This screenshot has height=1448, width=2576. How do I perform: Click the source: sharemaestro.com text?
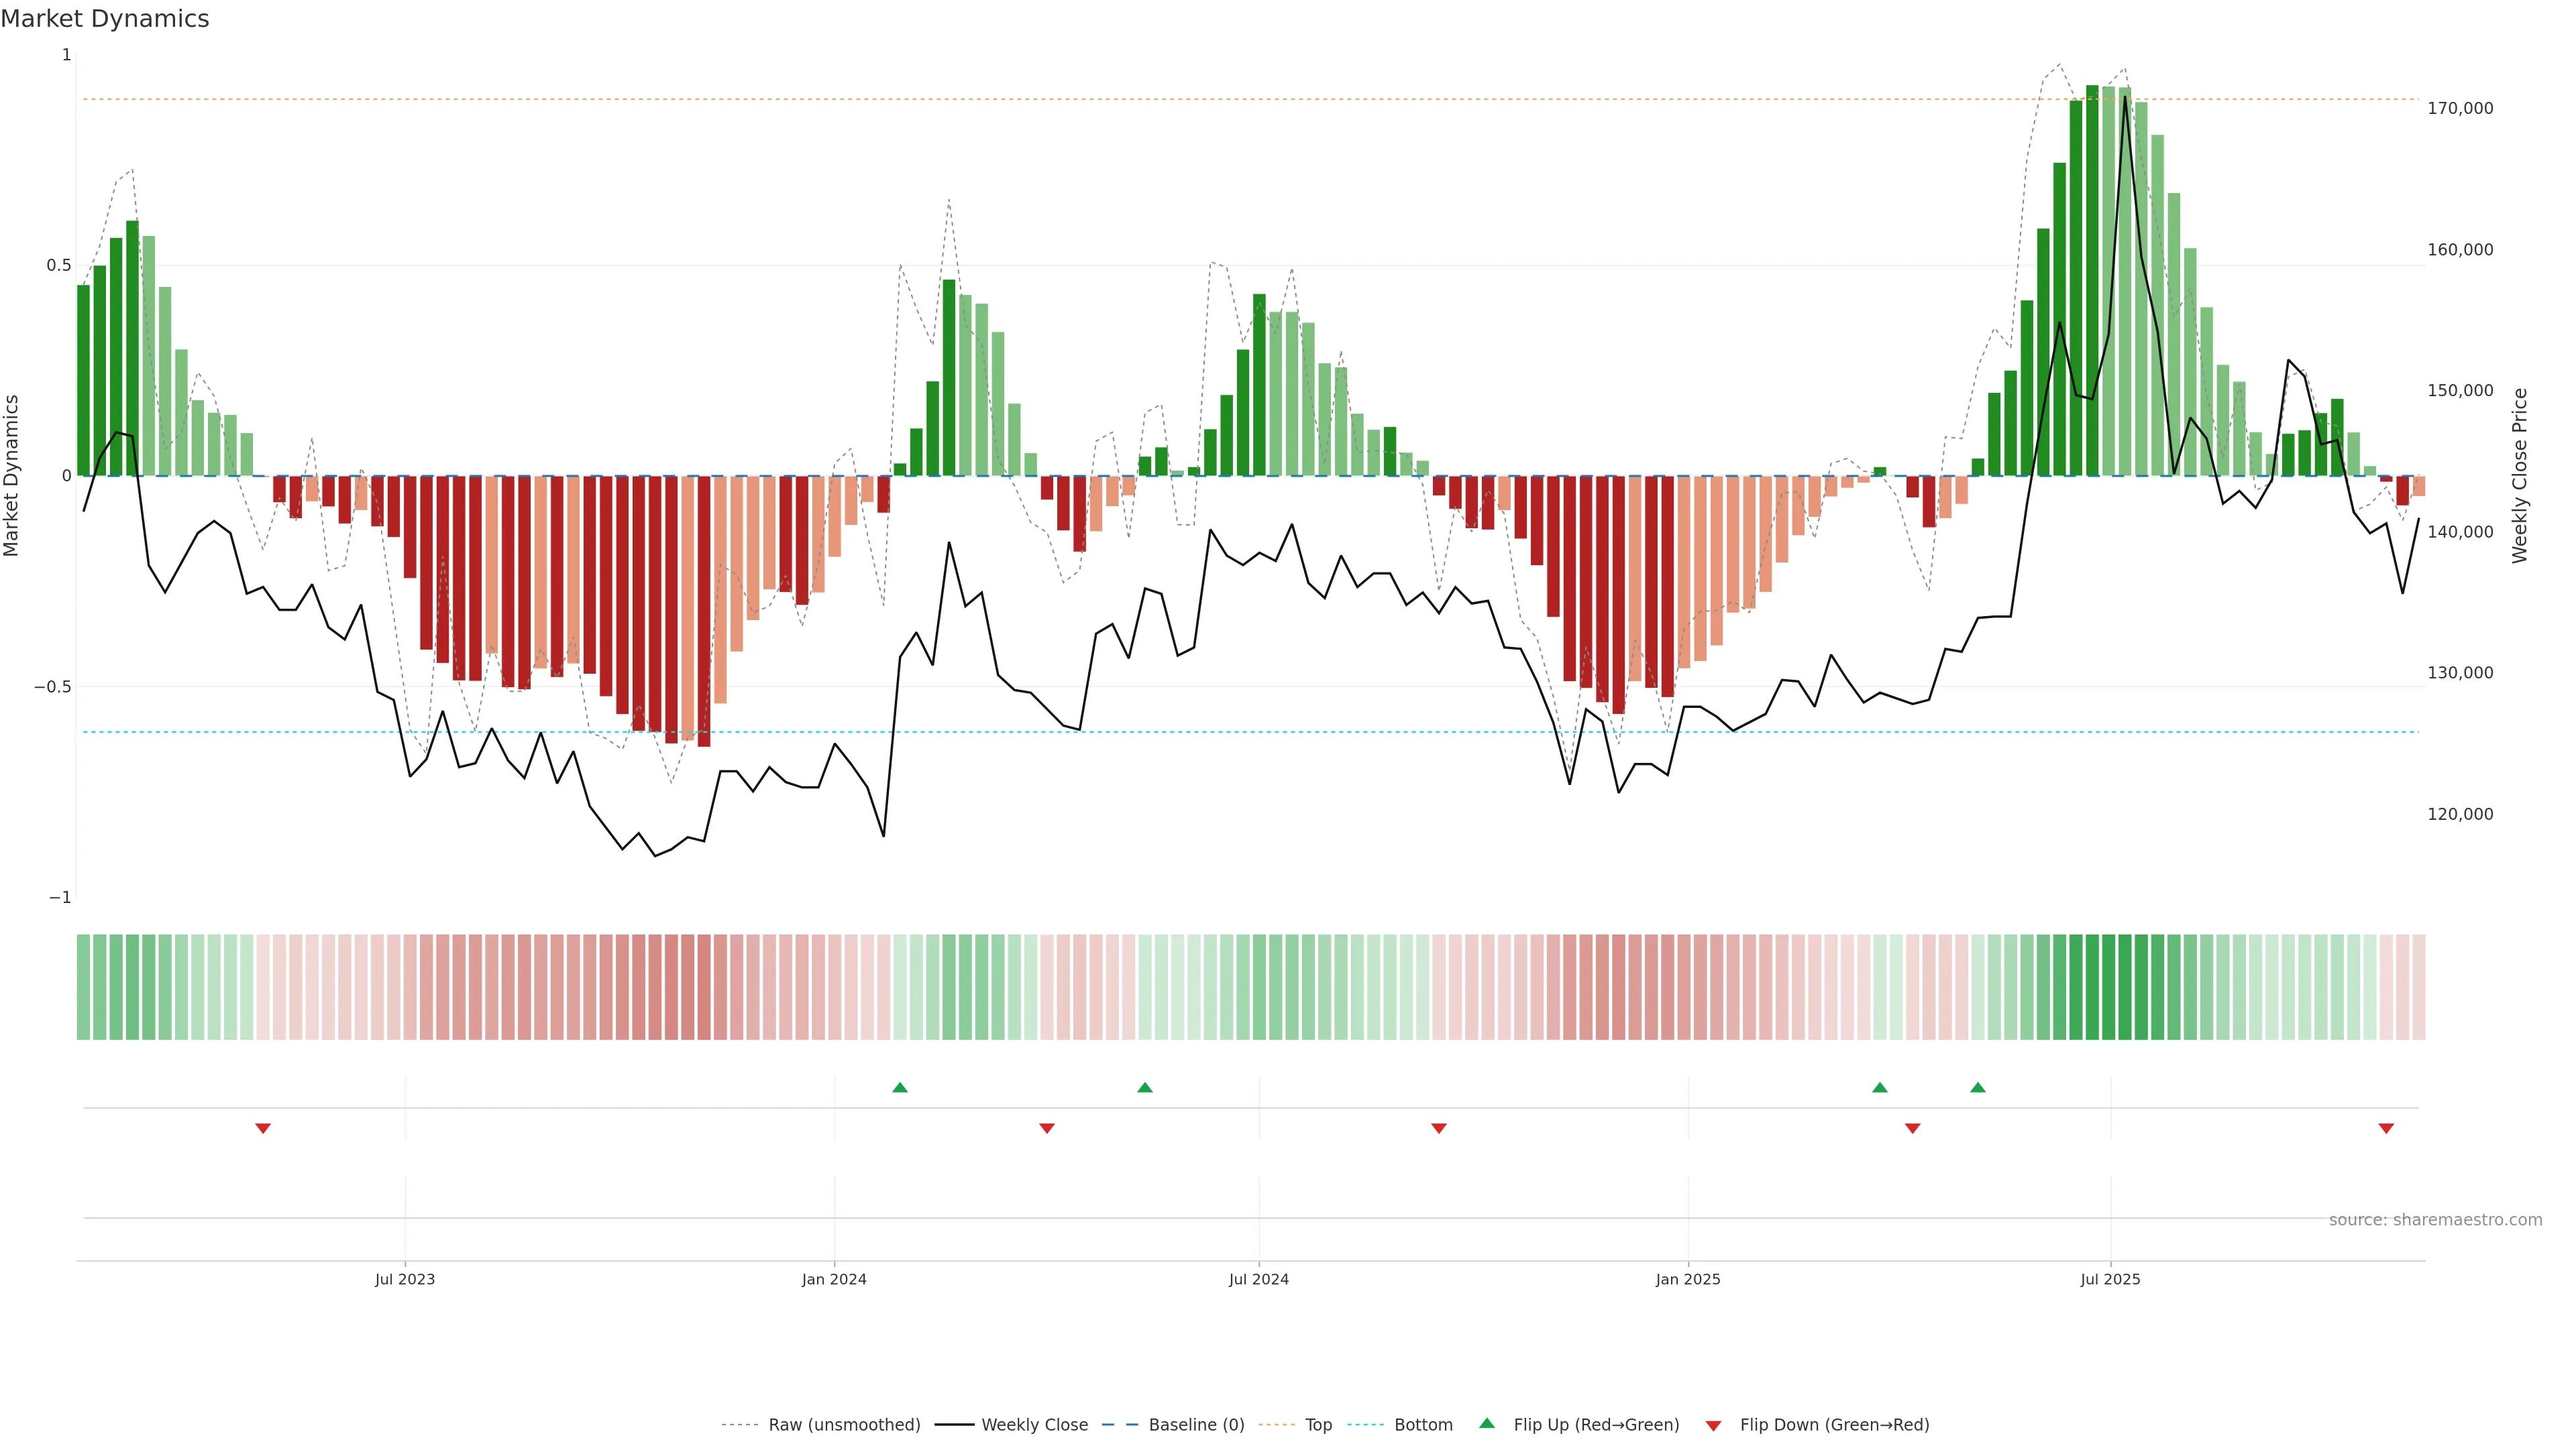2435,1220
